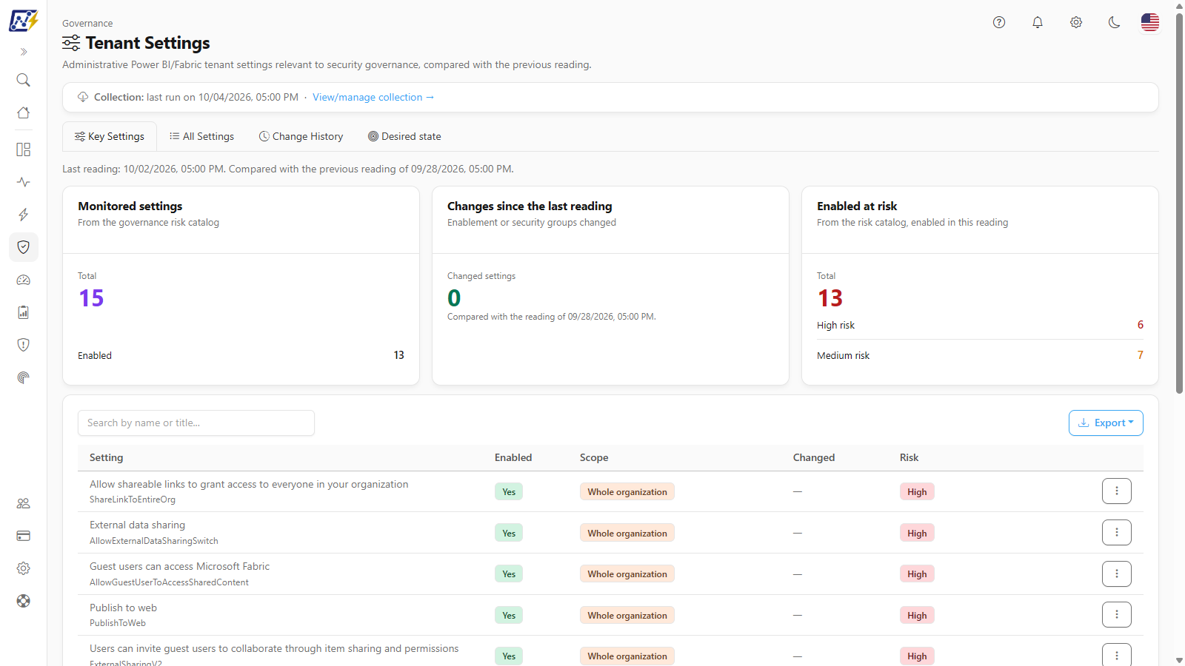This screenshot has height=666, width=1185.
Task: Follow the View/manage collection link
Action: point(373,97)
